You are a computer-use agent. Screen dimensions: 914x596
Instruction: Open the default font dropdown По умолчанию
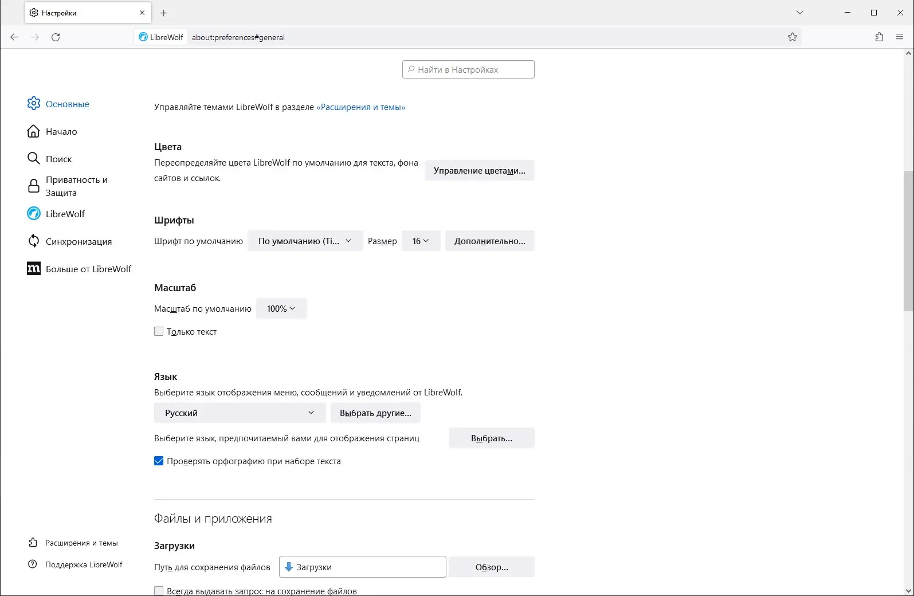point(305,241)
